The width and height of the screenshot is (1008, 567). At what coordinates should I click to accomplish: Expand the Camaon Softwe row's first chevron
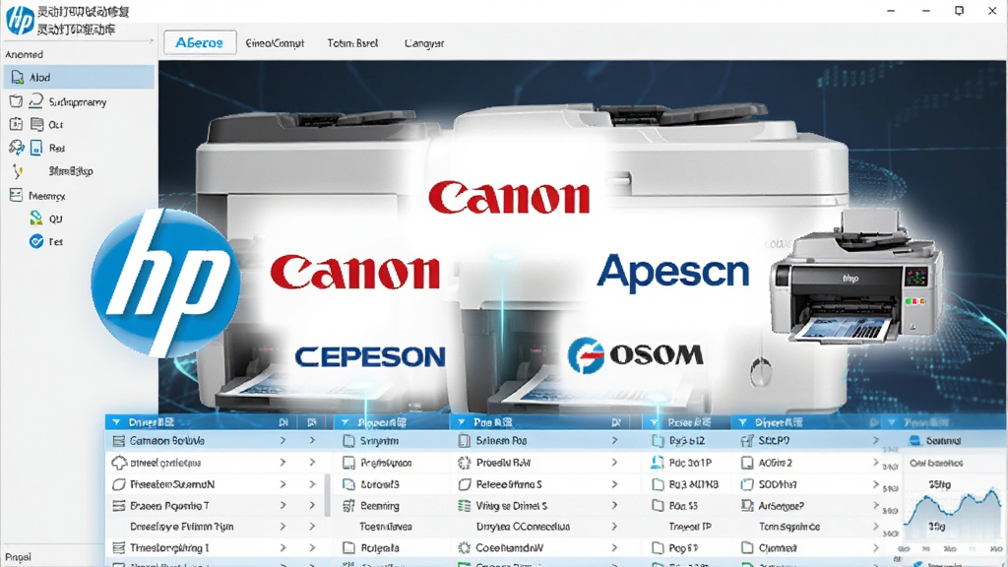click(283, 440)
